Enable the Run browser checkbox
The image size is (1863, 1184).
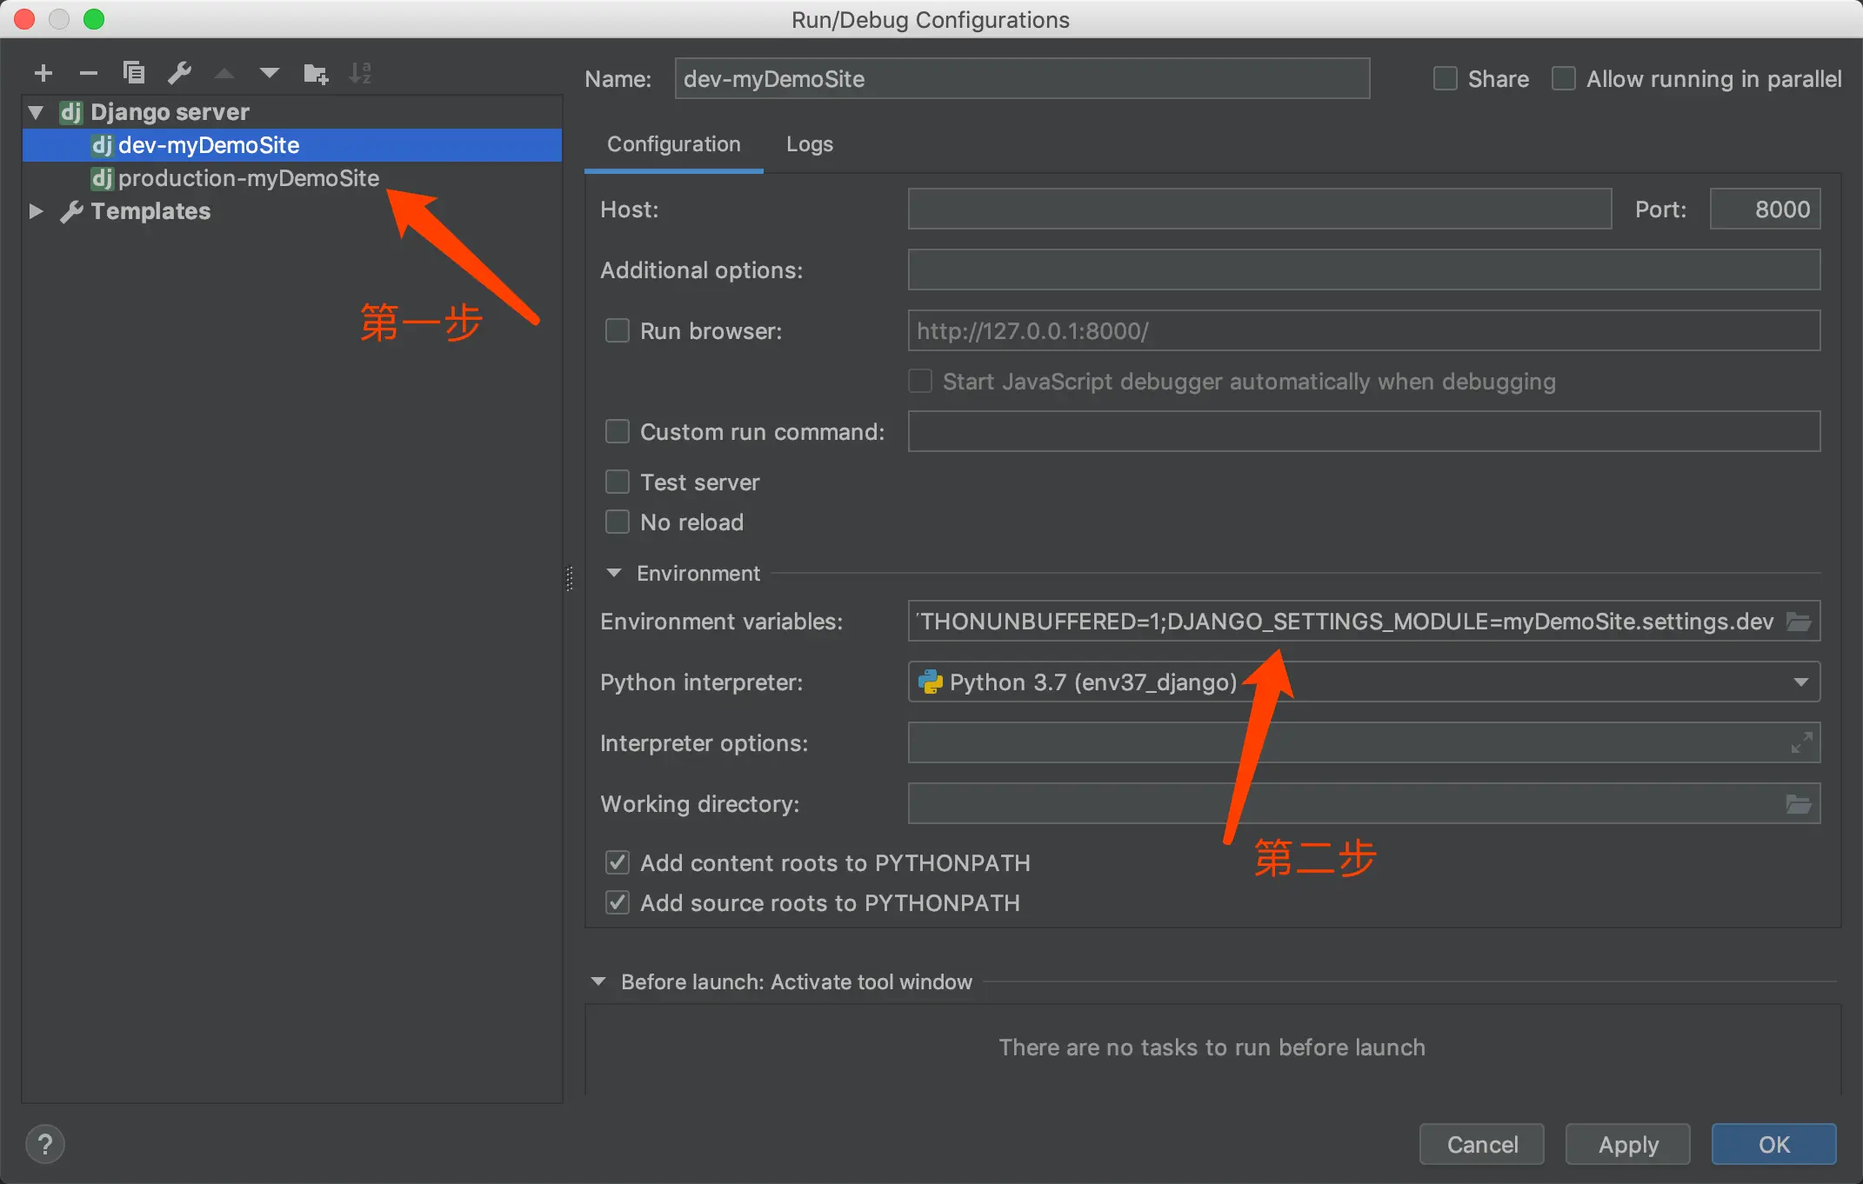pos(618,330)
